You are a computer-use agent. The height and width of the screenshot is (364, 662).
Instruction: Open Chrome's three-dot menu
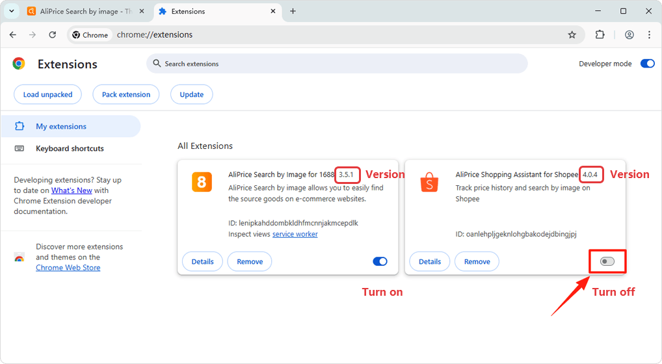pos(649,35)
